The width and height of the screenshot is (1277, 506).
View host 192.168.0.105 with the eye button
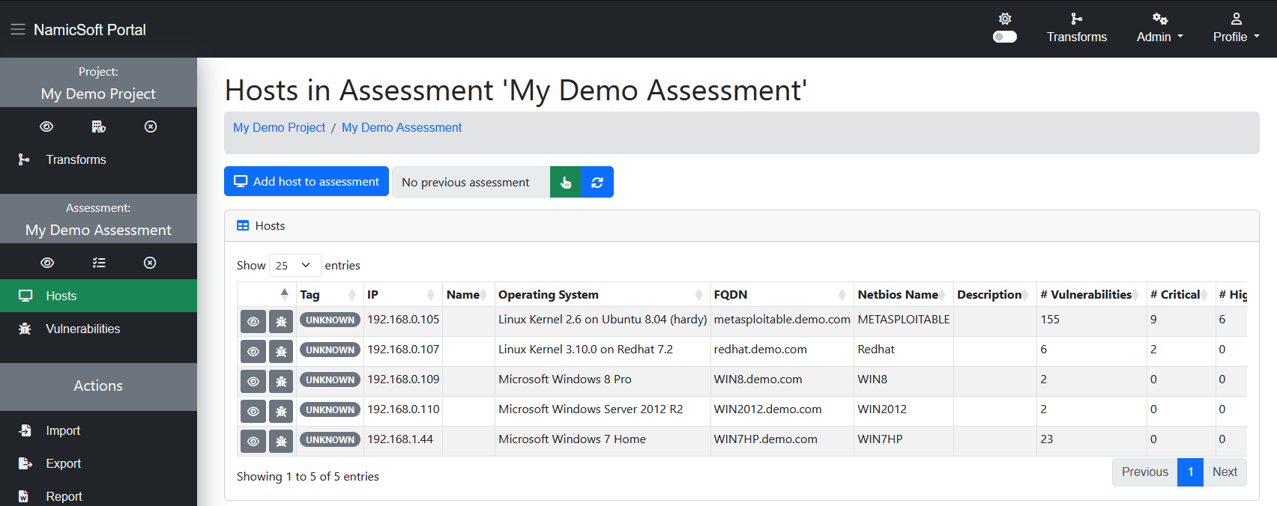point(253,322)
